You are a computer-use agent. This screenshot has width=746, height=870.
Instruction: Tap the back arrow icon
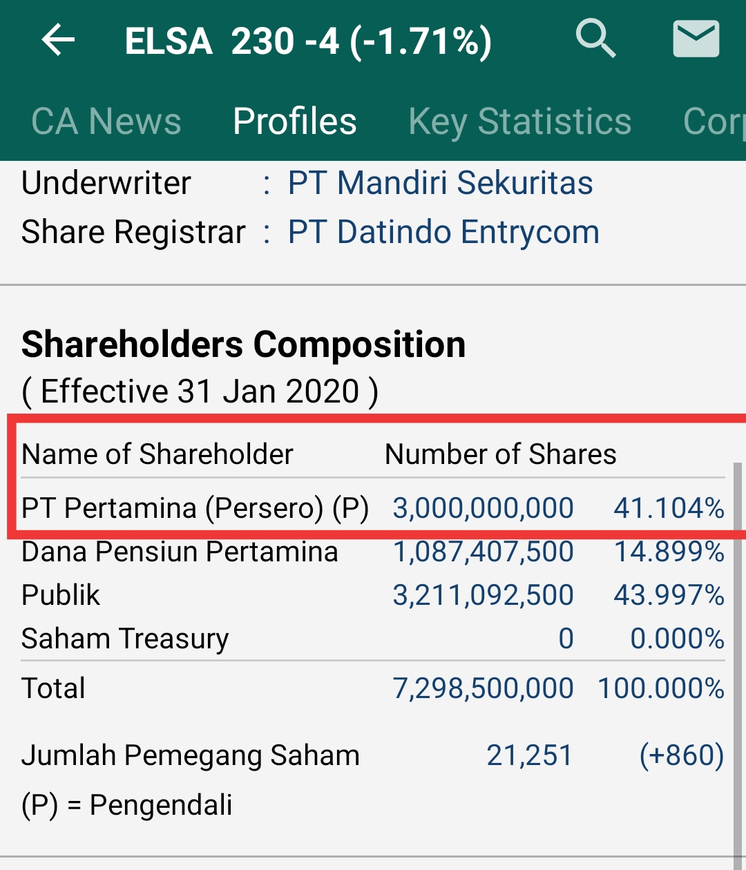(58, 40)
